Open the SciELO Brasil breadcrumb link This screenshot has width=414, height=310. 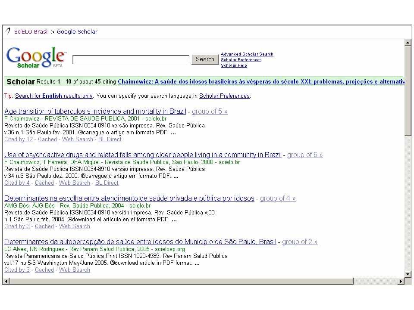31,31
